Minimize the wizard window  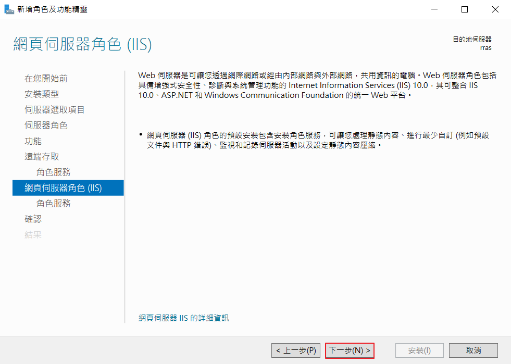434,9
